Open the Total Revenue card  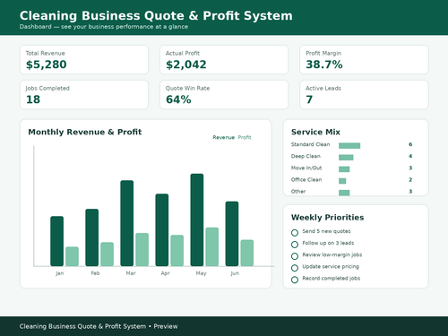coord(84,60)
